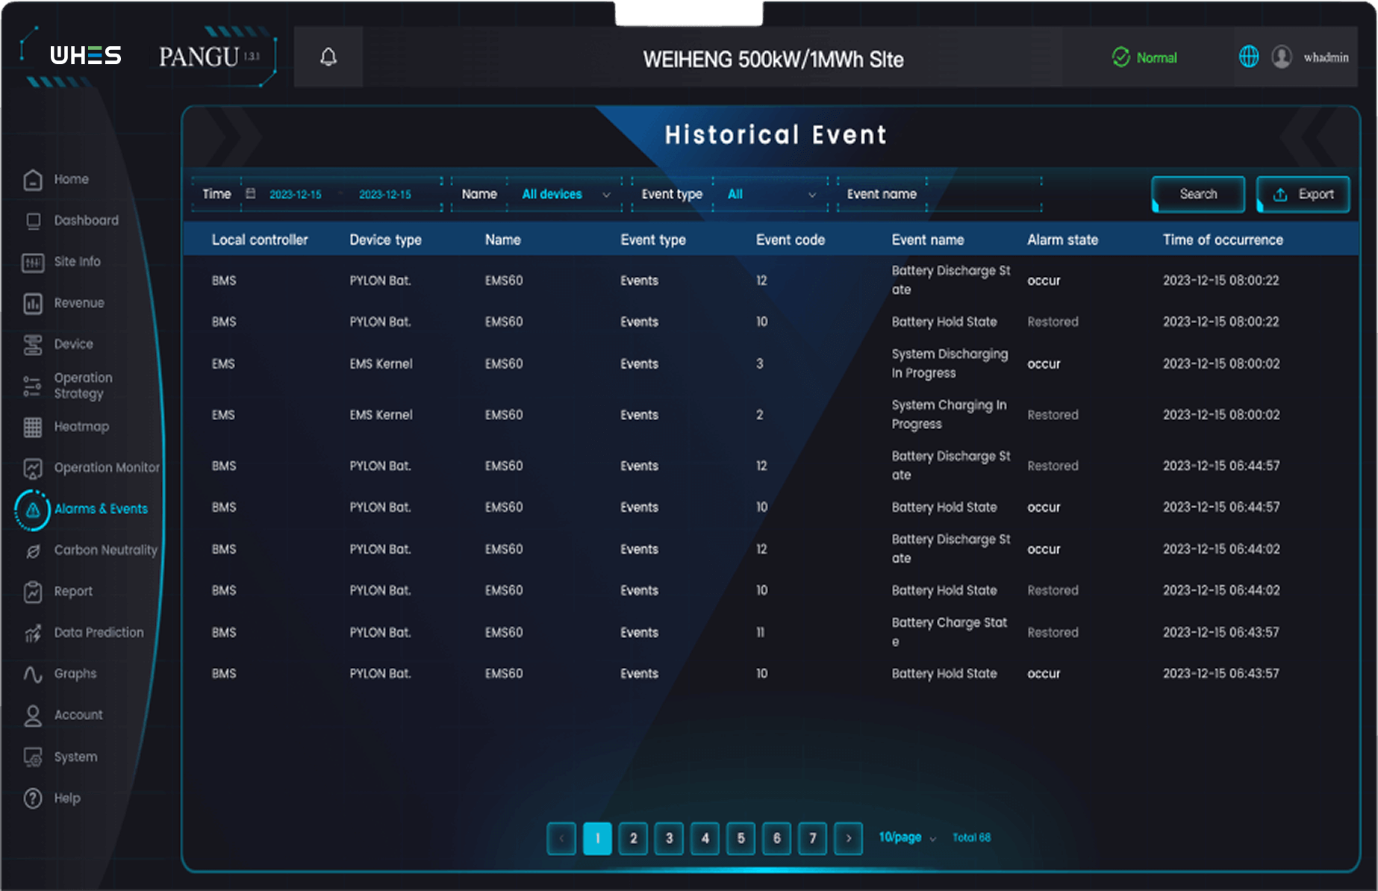Viewport: 1378px width, 891px height.
Task: Open the Revenue menu item
Action: pos(79,303)
